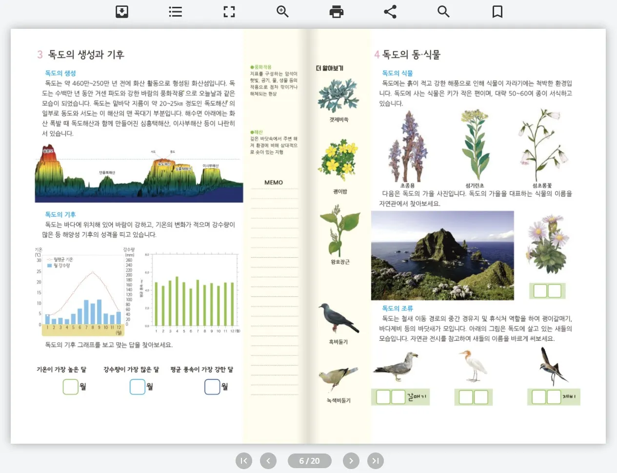
Task: Bookmark the current page
Action: (498, 12)
